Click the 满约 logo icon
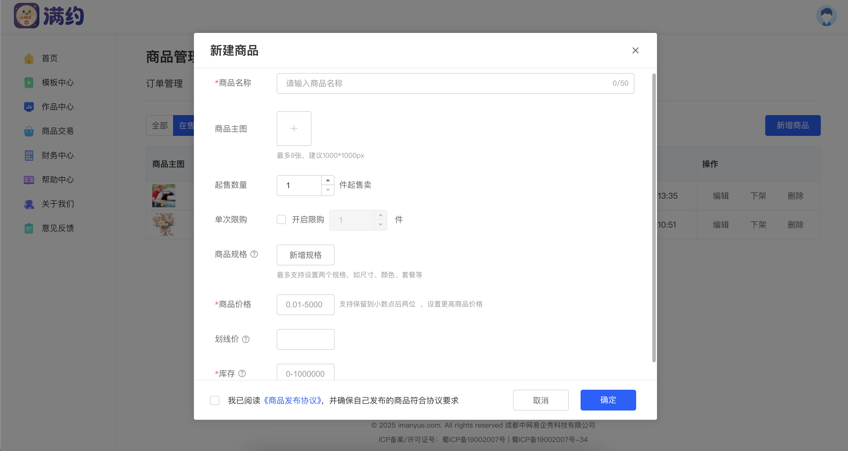 pyautogui.click(x=26, y=16)
